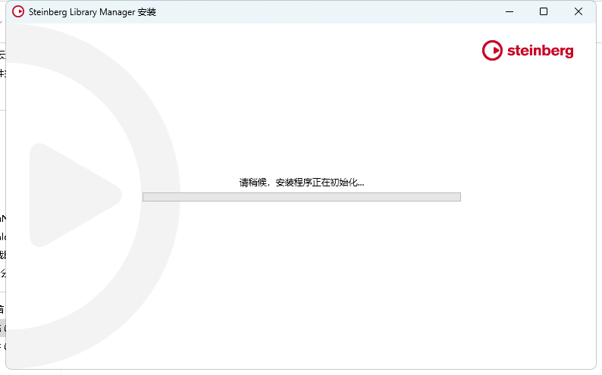Minimize the Steinberg Library Manager installer
Viewport: 602px width, 375px height.
point(509,12)
